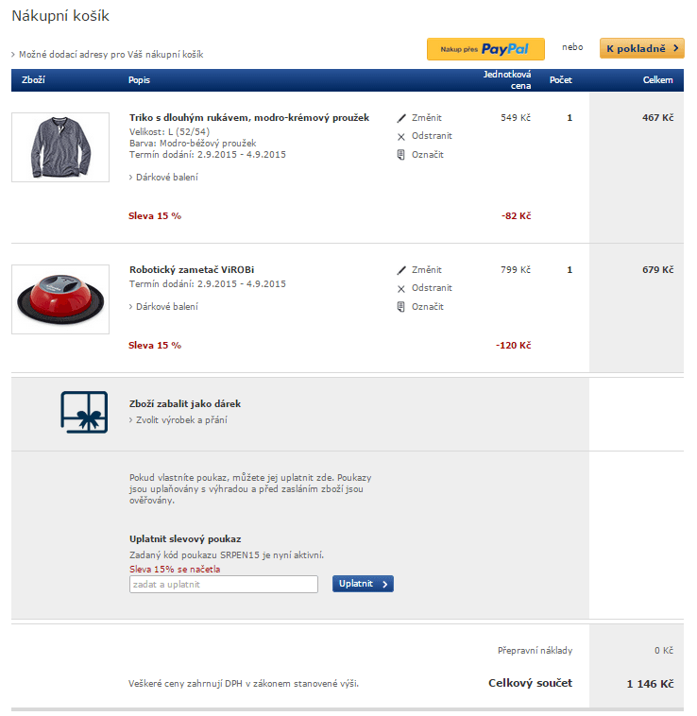This screenshot has height=716, width=697.
Task: Open the red robotic sweeper thumbnail
Action: (x=60, y=299)
